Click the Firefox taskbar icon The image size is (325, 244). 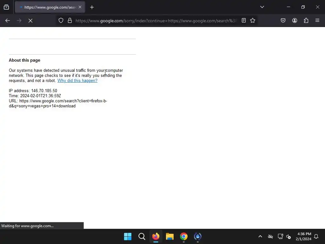pos(156,236)
